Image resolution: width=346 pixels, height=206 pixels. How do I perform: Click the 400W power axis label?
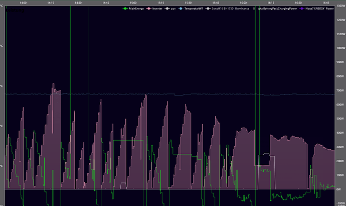click(x=340, y=133)
